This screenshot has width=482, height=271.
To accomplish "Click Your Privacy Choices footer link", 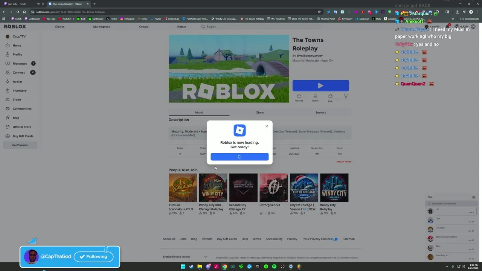I will tap(320, 239).
